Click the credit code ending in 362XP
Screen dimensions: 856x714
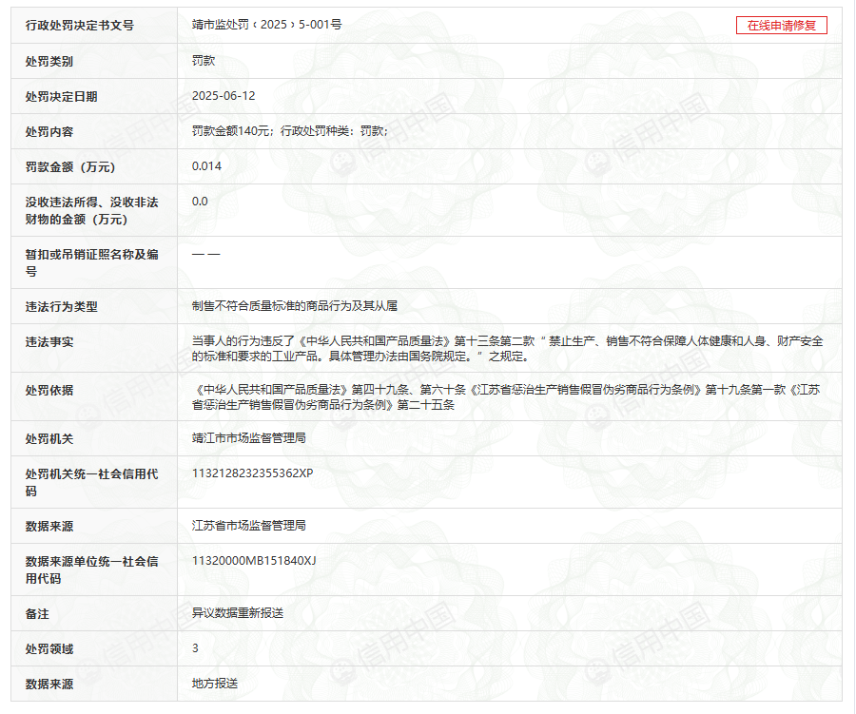tap(252, 473)
